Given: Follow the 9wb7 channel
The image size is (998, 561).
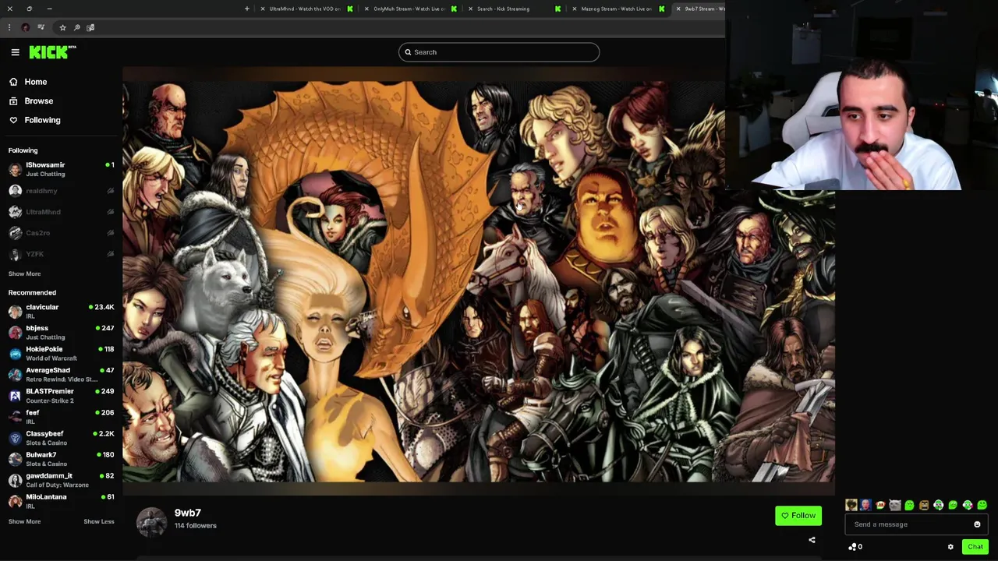Looking at the screenshot, I should click(x=798, y=515).
